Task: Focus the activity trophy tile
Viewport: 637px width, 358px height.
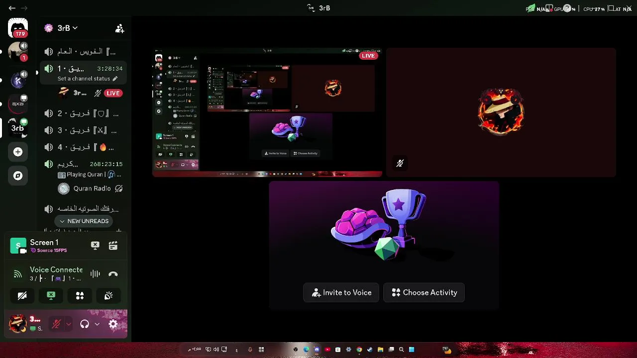Action: (384, 245)
